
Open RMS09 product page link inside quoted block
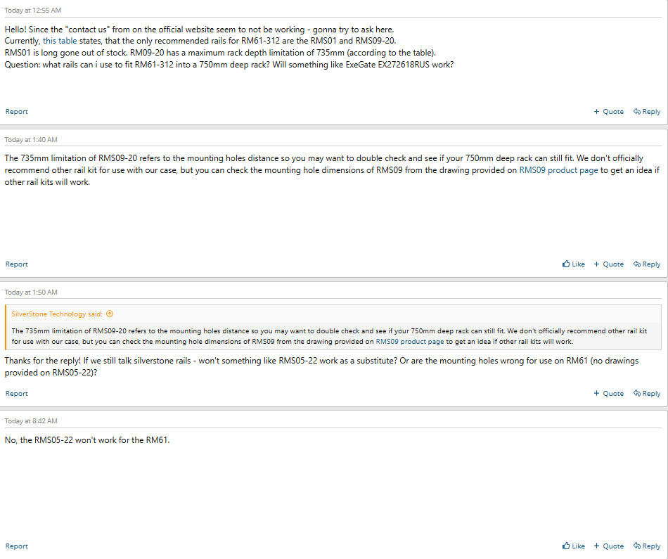click(409, 342)
